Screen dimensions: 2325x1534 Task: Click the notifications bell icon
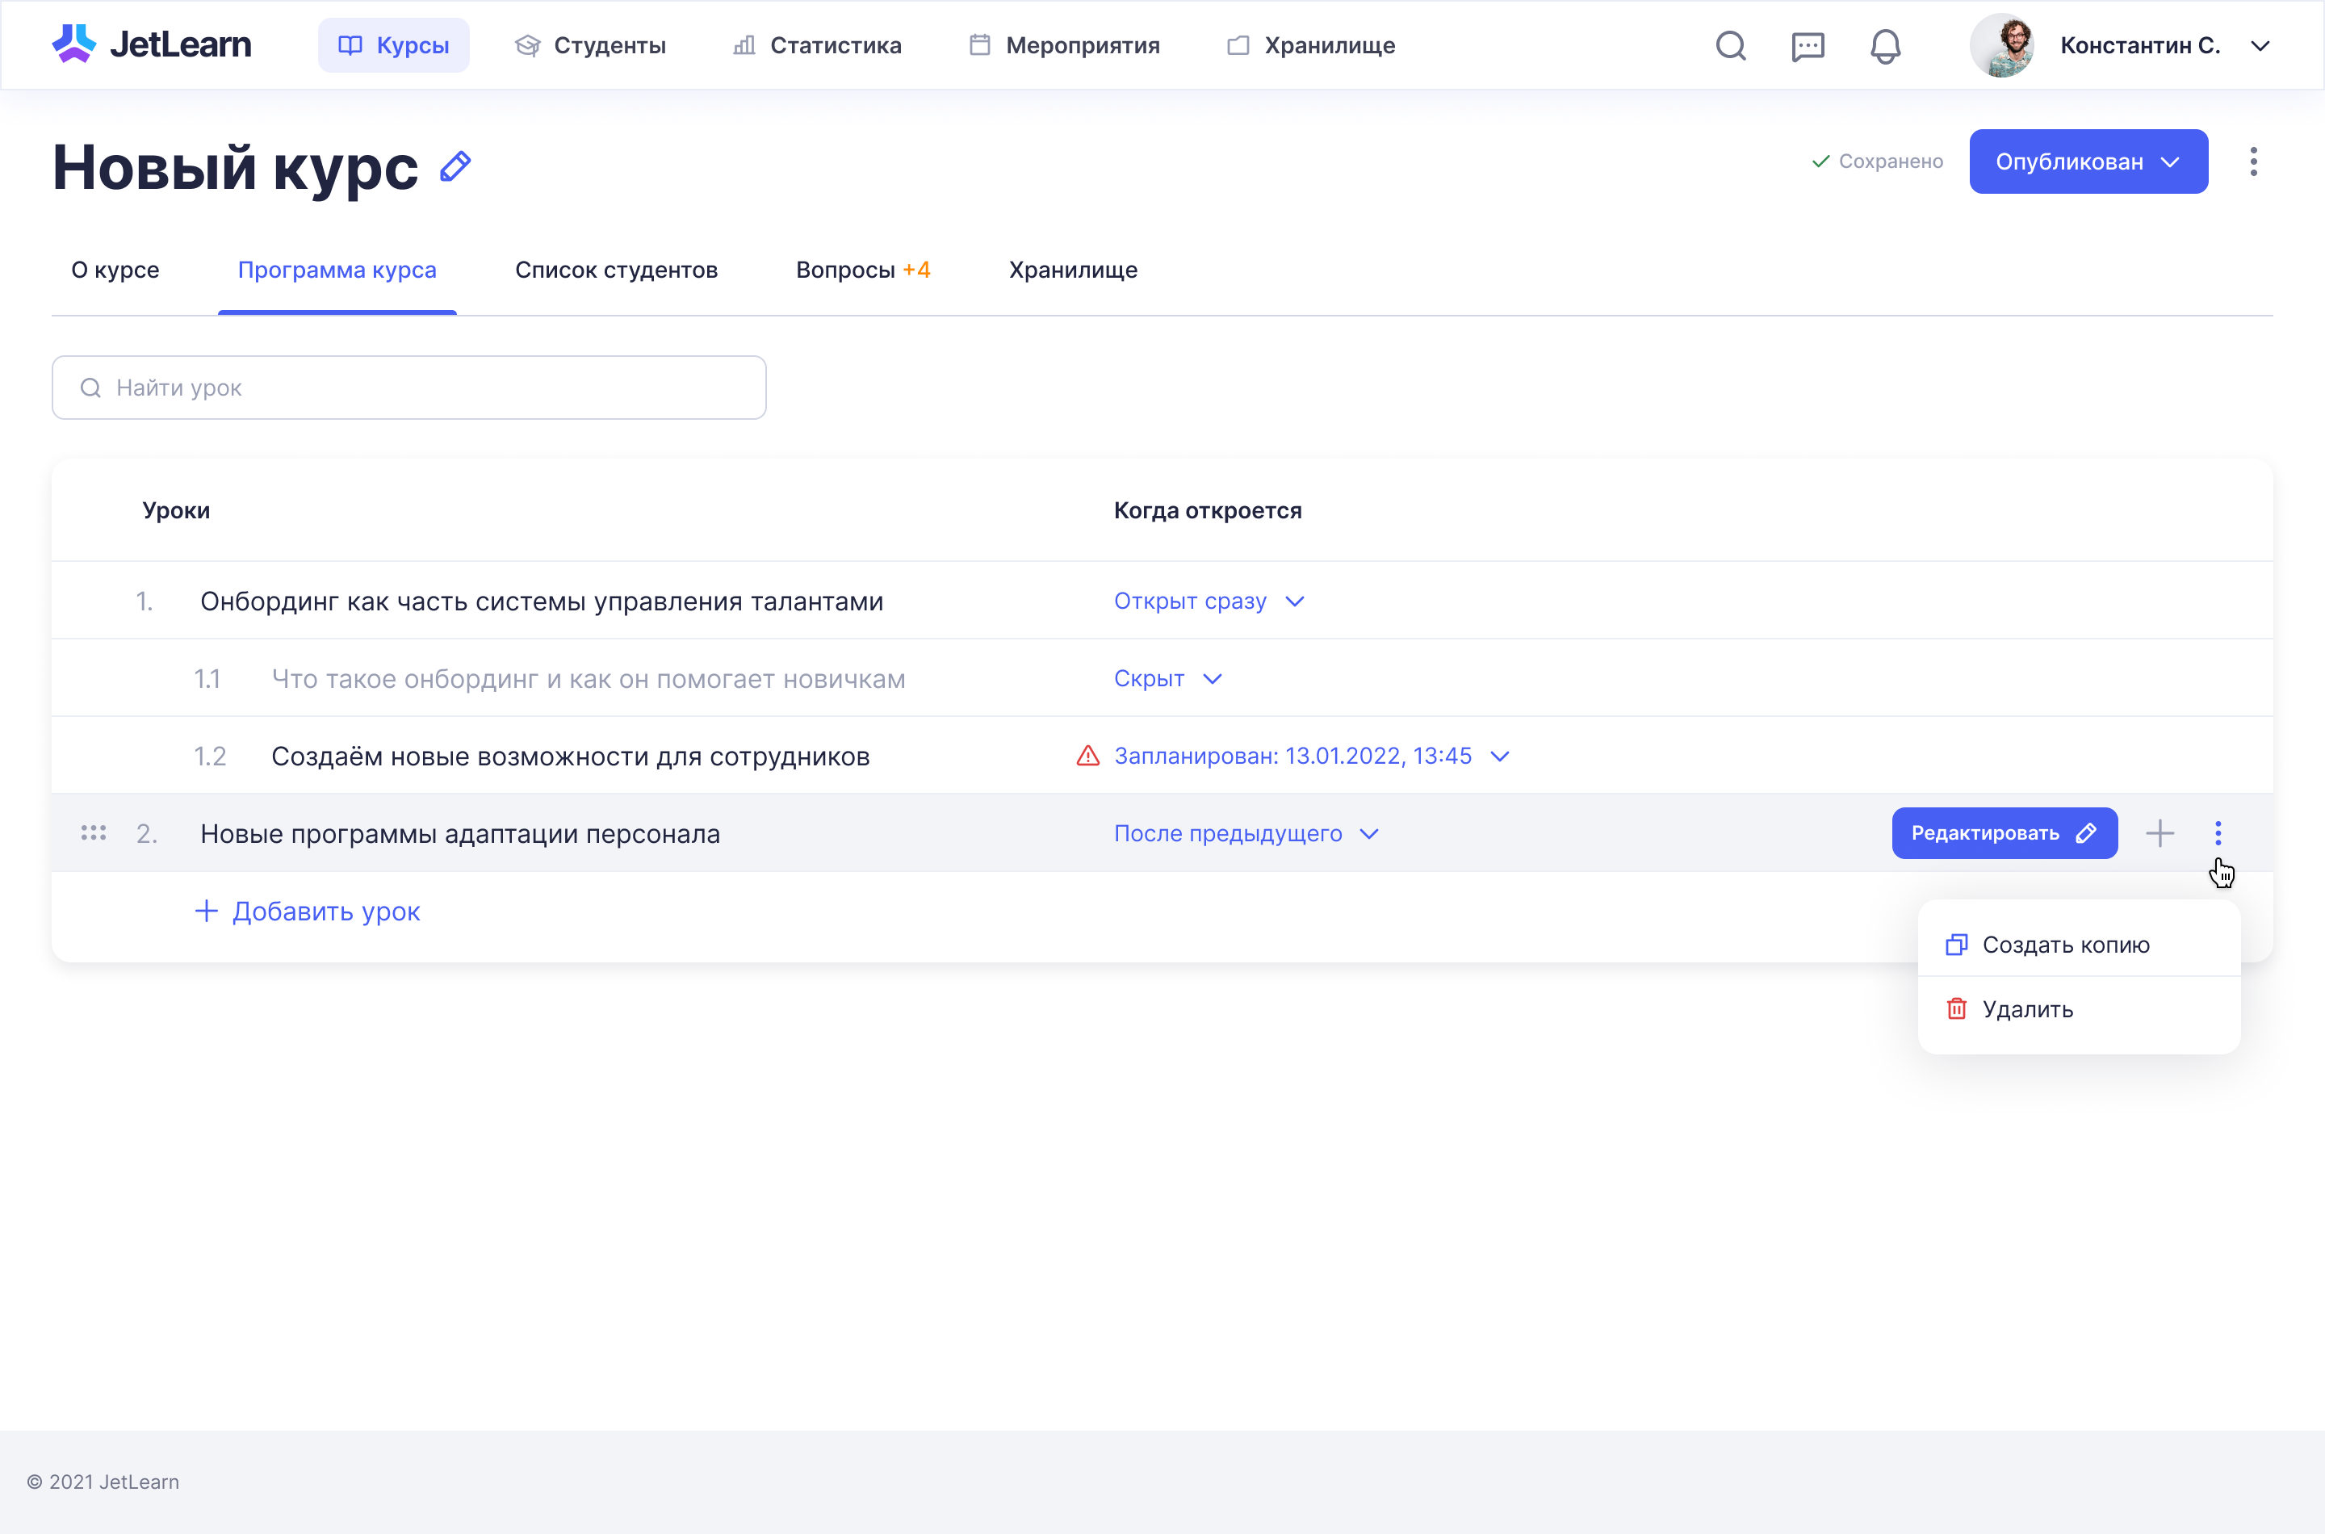point(1885,46)
